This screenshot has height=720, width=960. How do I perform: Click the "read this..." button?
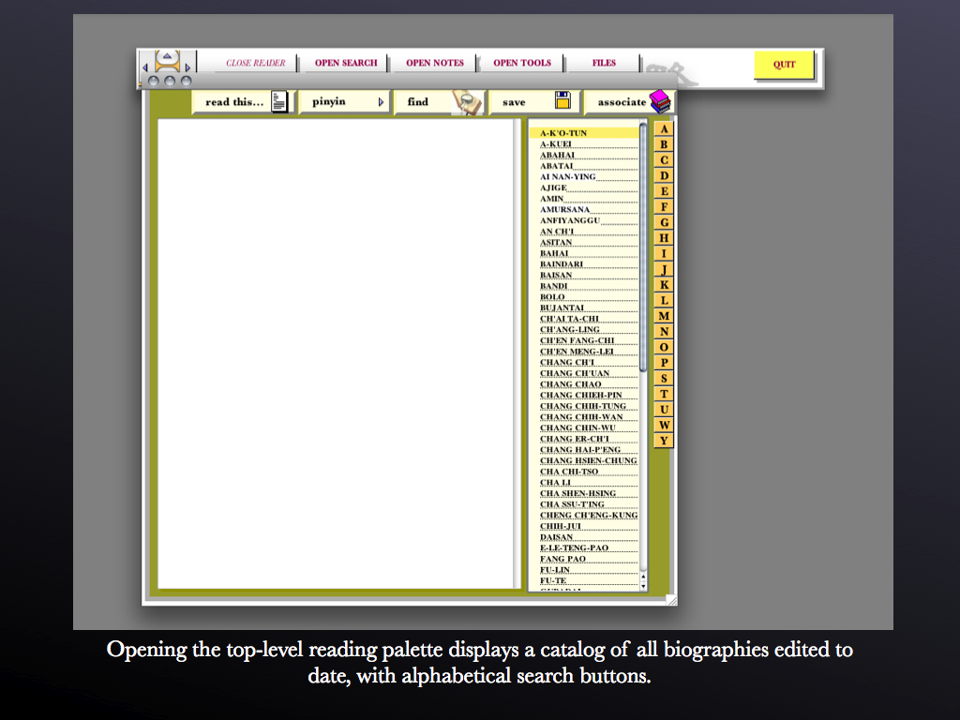243,101
